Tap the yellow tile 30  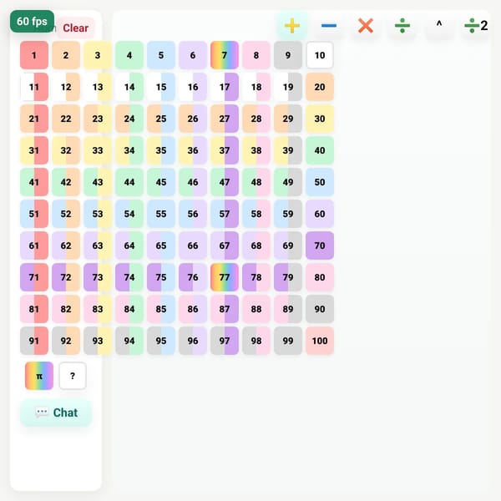click(x=320, y=119)
